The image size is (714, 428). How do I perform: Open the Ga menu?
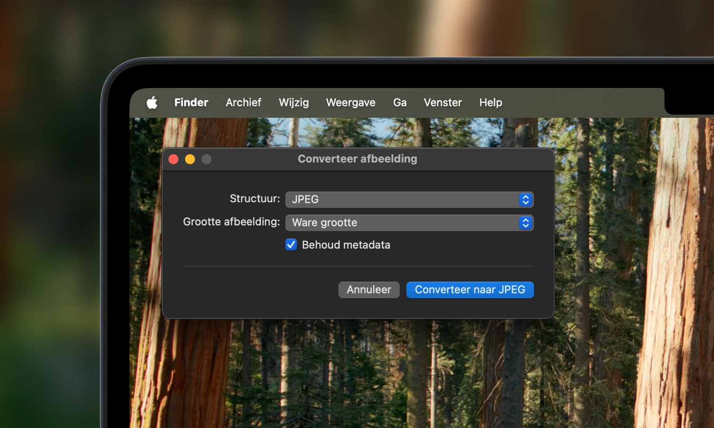(399, 102)
